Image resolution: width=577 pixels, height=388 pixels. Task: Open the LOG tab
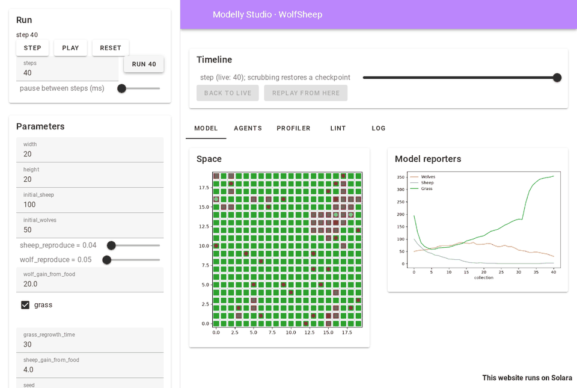pos(379,128)
